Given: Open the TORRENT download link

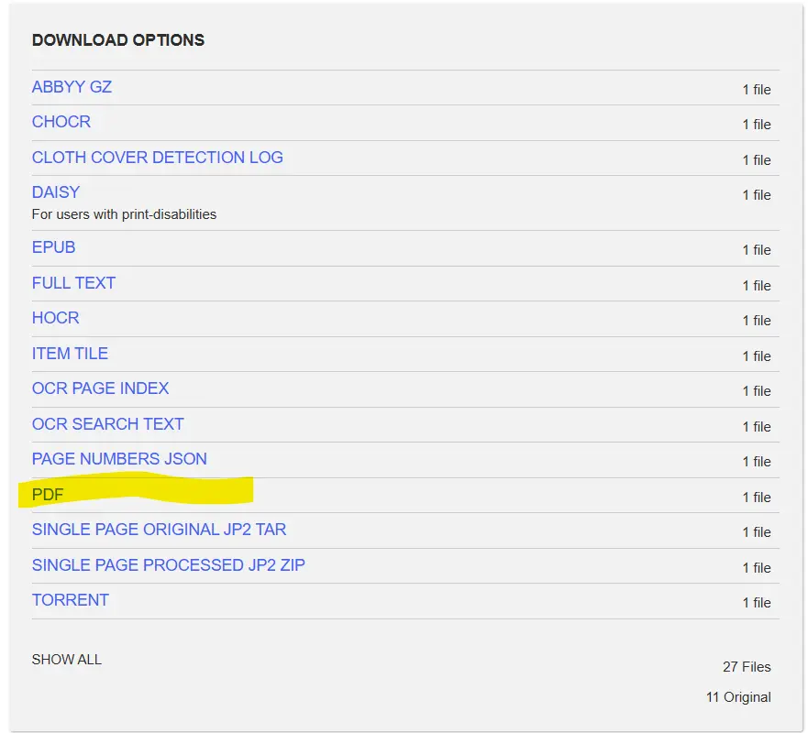Looking at the screenshot, I should pos(70,600).
